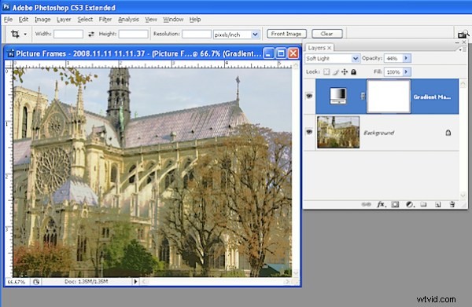Click the Fill 100% value field
Image resolution: width=472 pixels, height=307 pixels.
click(x=393, y=72)
